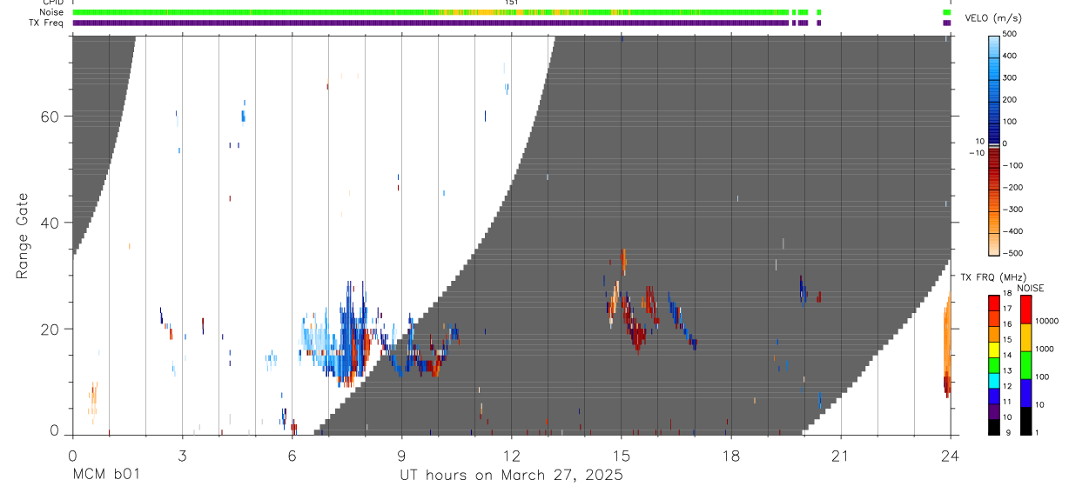This screenshot has height=493, width=1069.
Task: Click the "NOISE" legend title
Action: pyautogui.click(x=1030, y=288)
